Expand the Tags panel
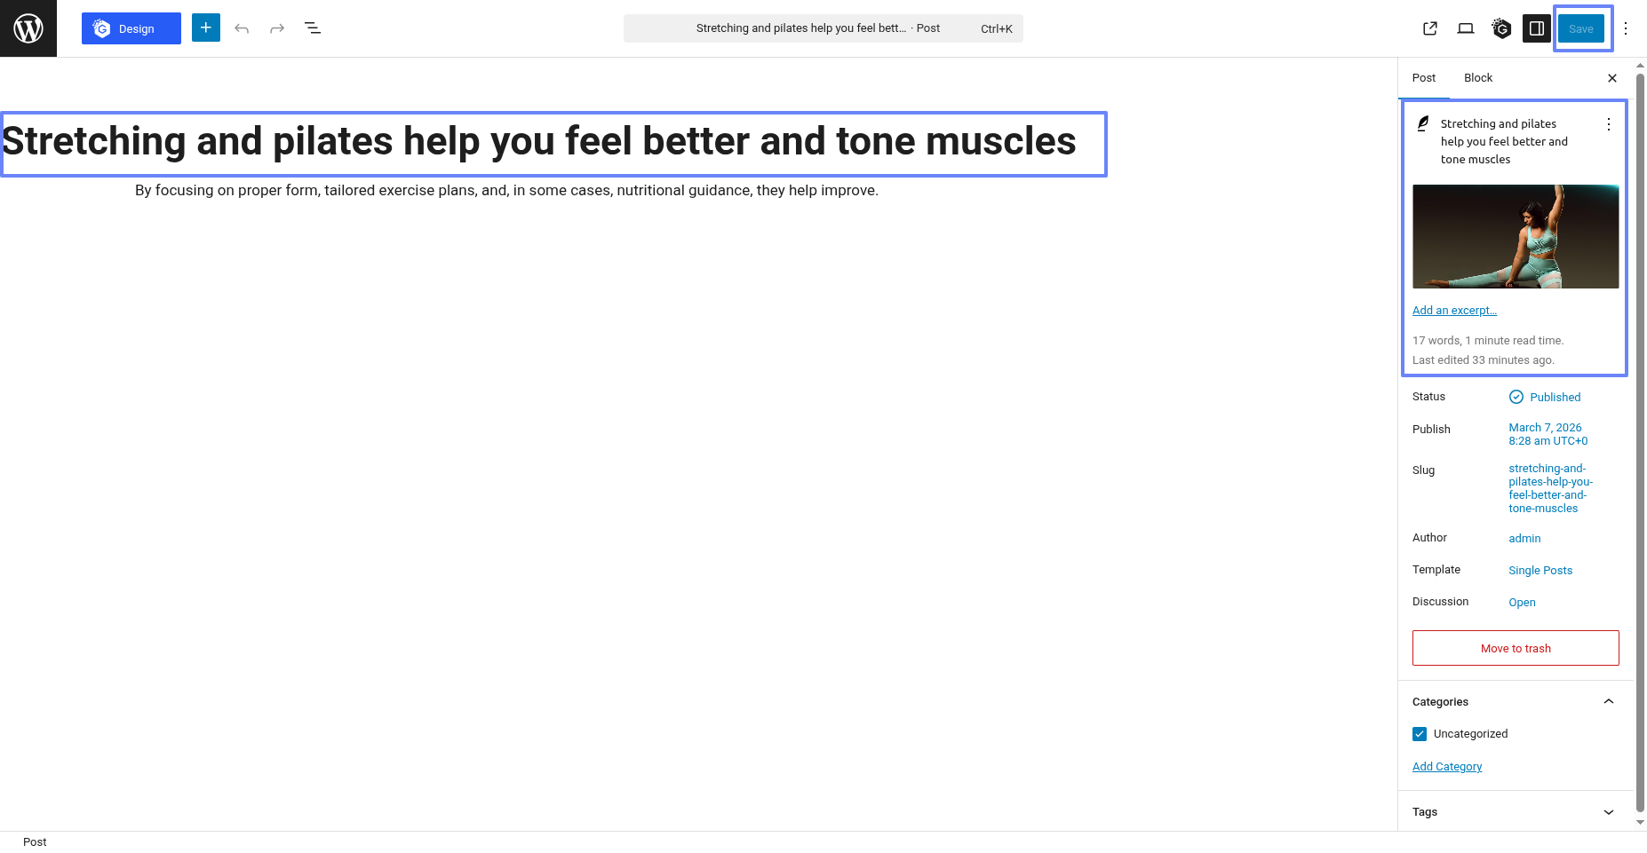This screenshot has width=1647, height=853. click(1609, 812)
